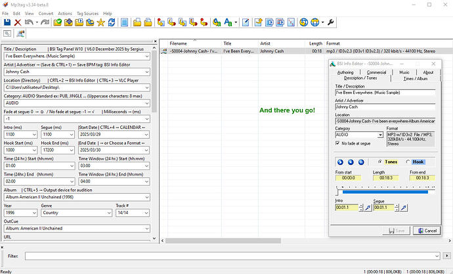Switch to the Times / Album tab
The width and height of the screenshot is (453, 274).
(x=416, y=78)
